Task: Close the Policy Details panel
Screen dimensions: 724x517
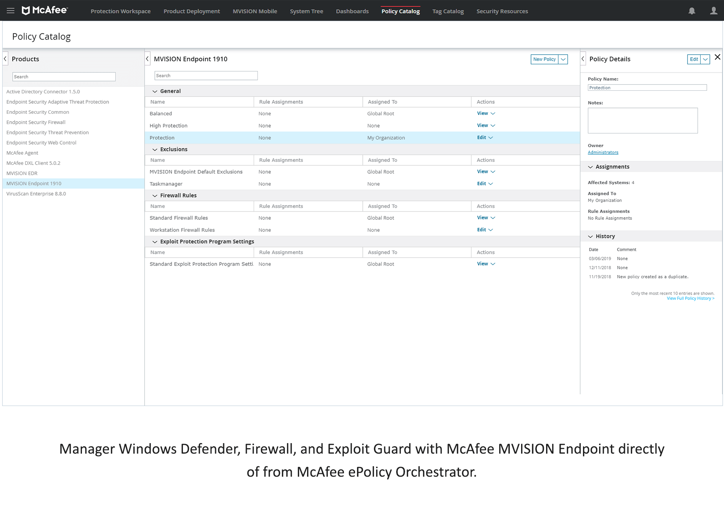Action: coord(717,57)
